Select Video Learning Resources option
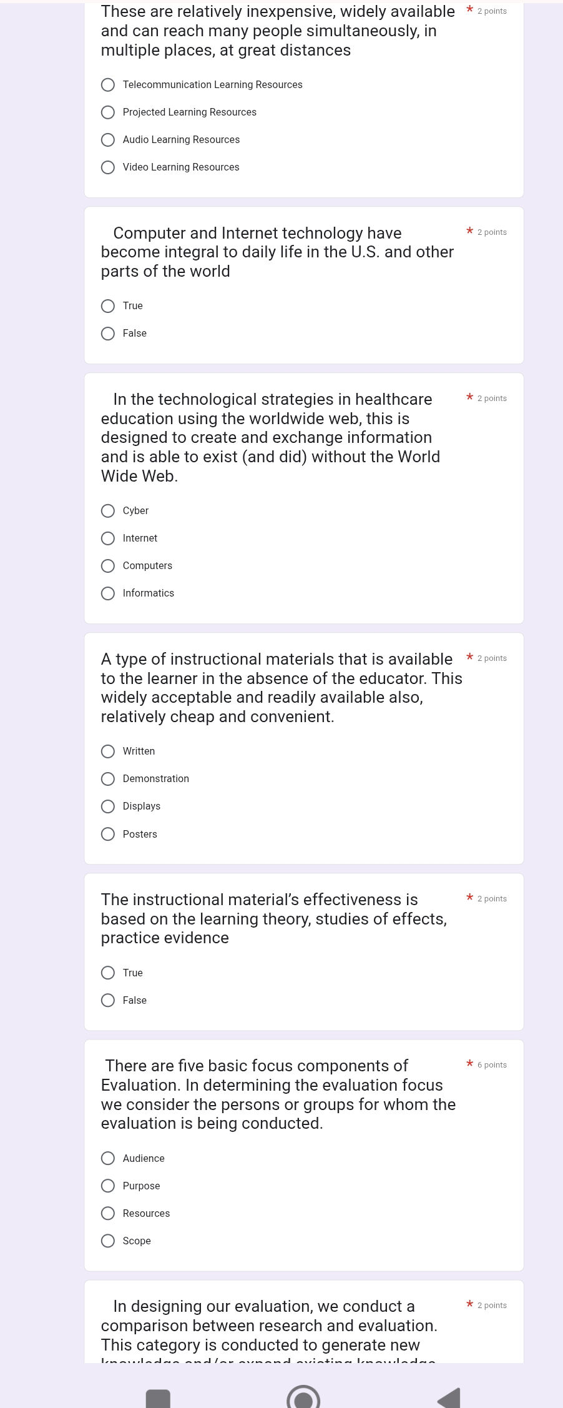Viewport: 563px width, 1408px height. click(x=108, y=167)
